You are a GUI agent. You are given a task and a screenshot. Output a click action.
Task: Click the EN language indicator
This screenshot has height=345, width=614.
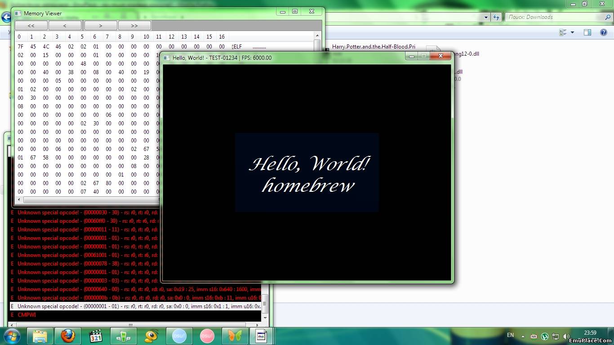[x=510, y=335]
